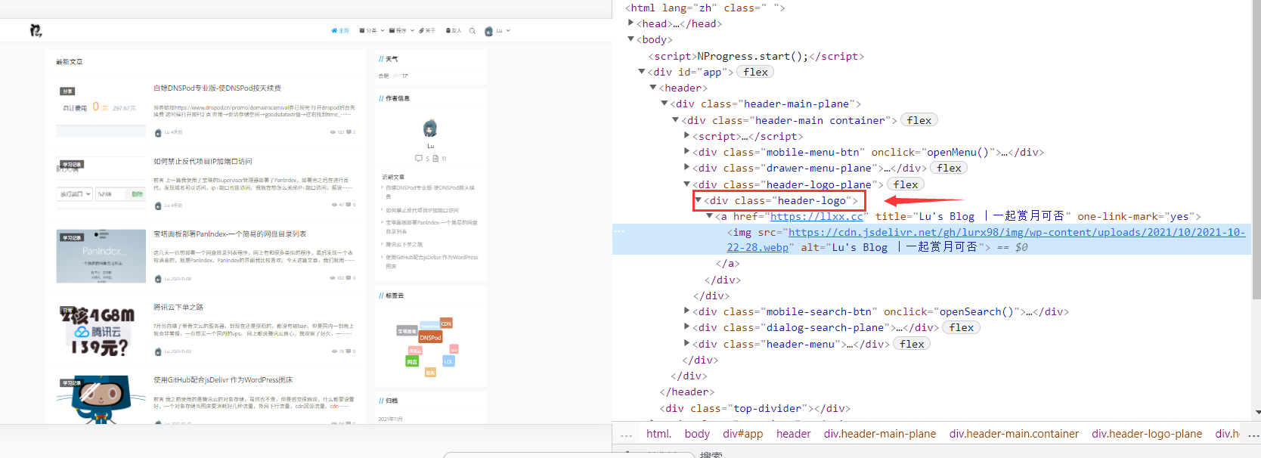The height and width of the screenshot is (458, 1261).
Task: Click GitHub octocat article thumbnail
Action: [101, 400]
